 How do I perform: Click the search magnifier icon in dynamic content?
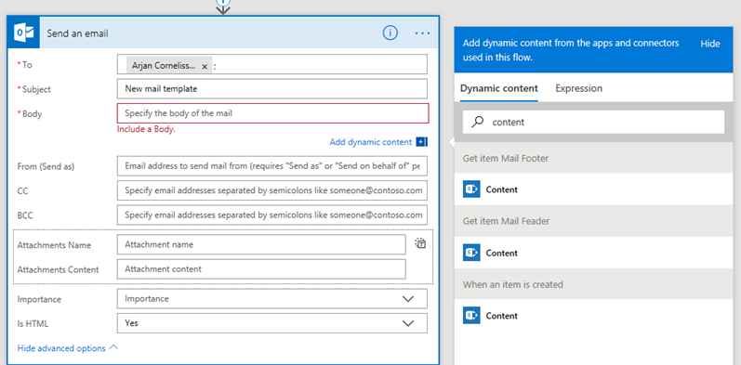coord(478,122)
